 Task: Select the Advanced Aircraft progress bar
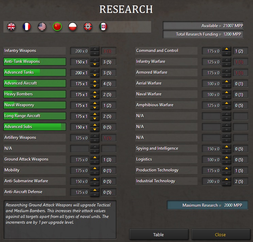coord(34,83)
